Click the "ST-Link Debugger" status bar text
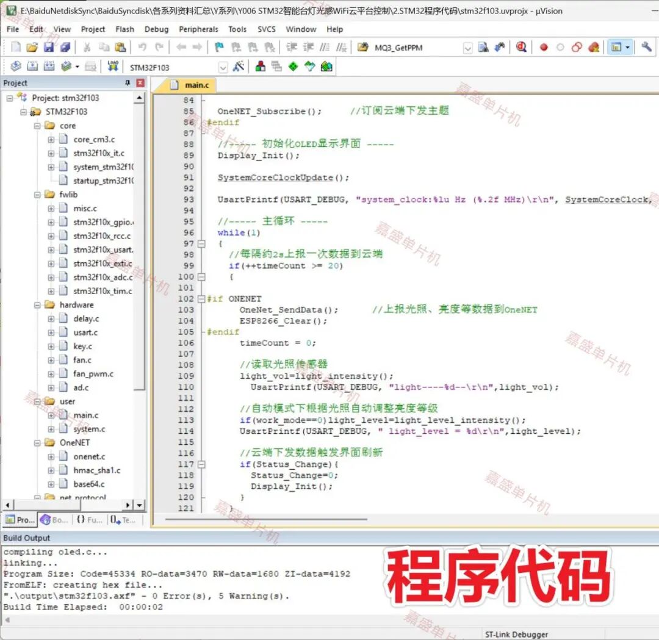659x640 pixels. point(517,635)
